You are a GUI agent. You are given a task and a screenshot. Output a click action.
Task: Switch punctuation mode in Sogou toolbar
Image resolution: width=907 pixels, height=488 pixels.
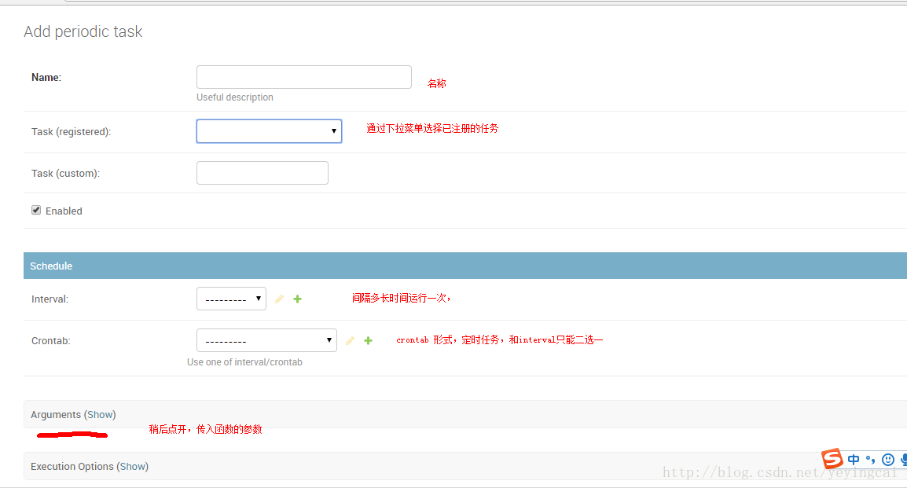click(870, 460)
